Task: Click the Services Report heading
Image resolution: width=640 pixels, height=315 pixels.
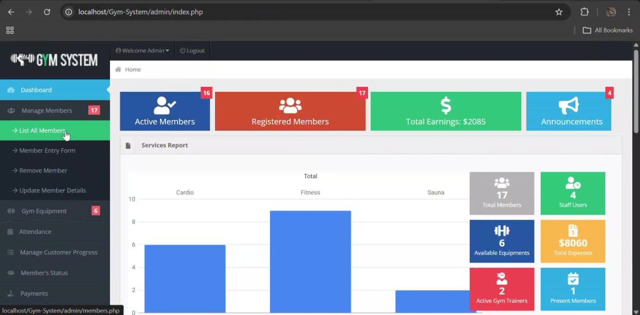Action: point(164,145)
